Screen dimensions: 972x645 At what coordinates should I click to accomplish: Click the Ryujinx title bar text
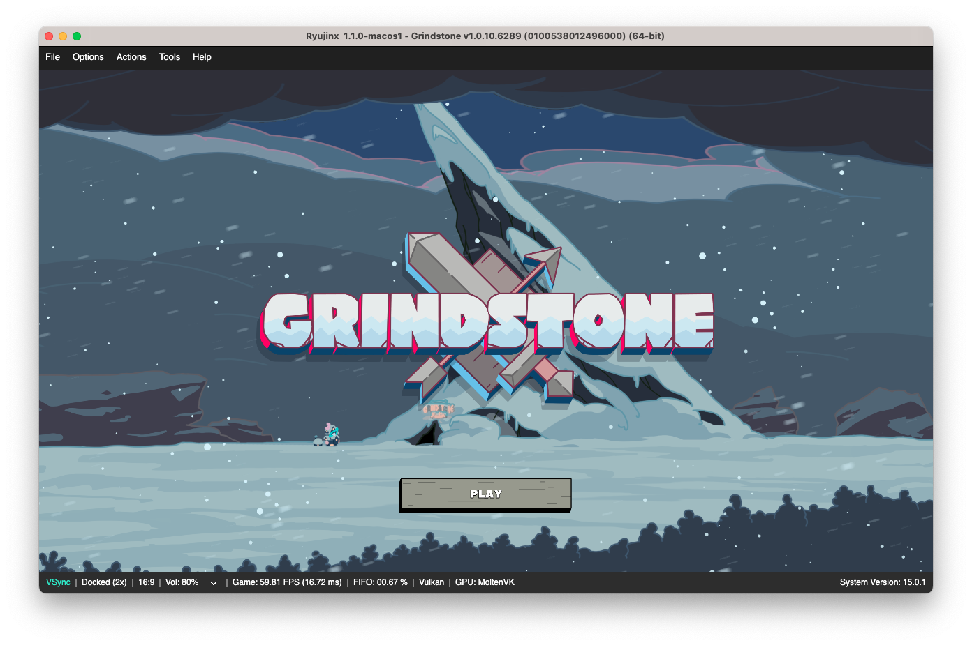(x=486, y=36)
